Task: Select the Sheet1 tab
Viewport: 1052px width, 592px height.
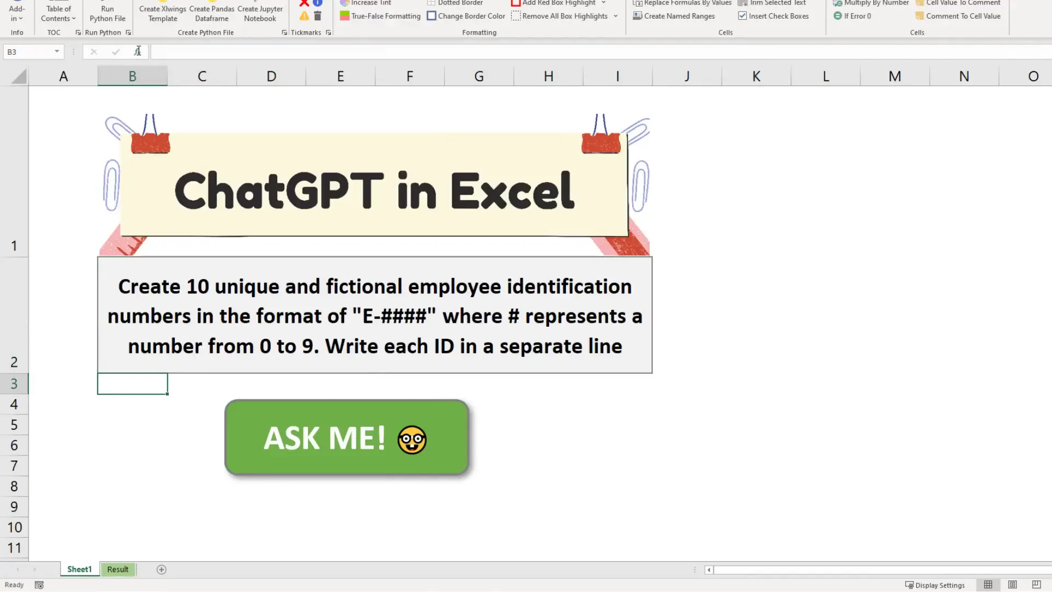Action: [79, 569]
